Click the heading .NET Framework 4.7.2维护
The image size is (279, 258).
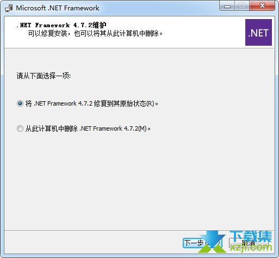point(61,25)
